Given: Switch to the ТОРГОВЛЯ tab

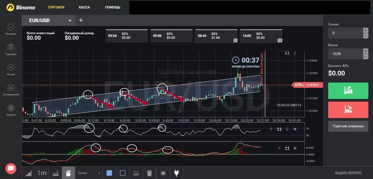Looking at the screenshot, I should tap(56, 7).
